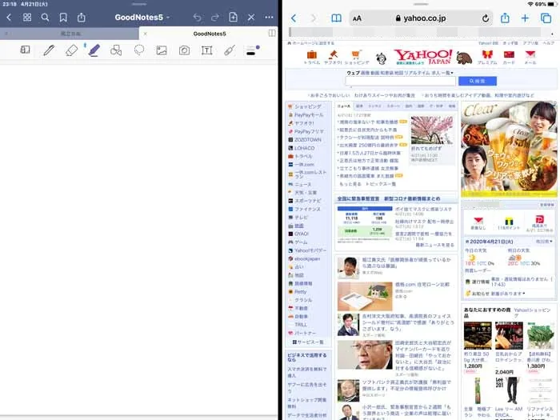560x420 pixels.
Task: Select the Highlighter tool
Action: click(94, 50)
